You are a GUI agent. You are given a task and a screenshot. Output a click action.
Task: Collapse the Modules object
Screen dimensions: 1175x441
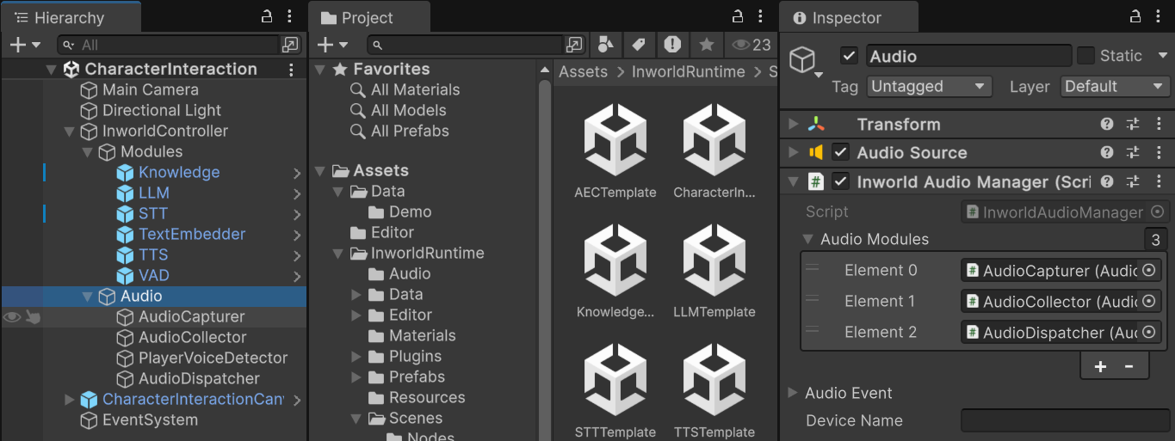[88, 152]
